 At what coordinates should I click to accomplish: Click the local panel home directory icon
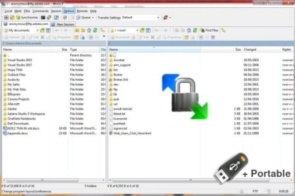[89, 30]
